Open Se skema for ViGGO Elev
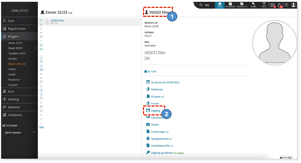The width and height of the screenshot is (301, 163). tap(165, 82)
